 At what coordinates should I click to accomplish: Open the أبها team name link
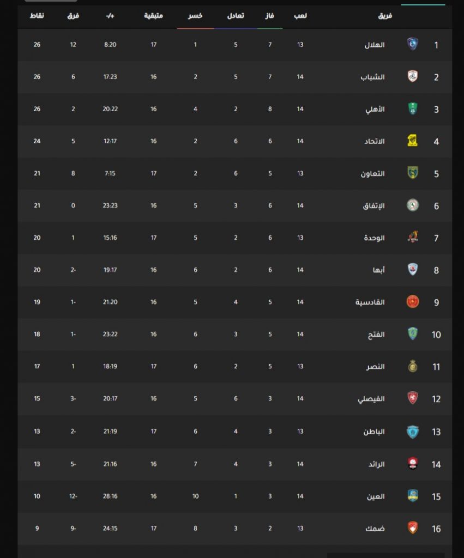pyautogui.click(x=378, y=270)
